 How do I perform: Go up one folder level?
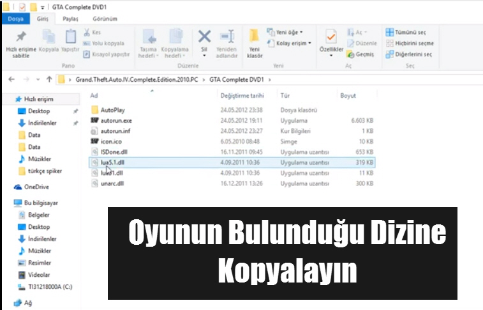point(49,80)
